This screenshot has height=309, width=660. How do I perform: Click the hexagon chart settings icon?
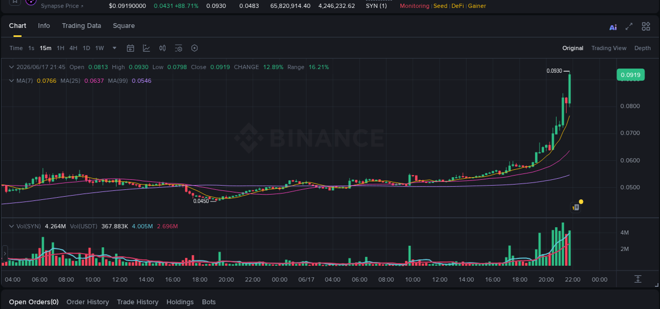[x=194, y=48]
